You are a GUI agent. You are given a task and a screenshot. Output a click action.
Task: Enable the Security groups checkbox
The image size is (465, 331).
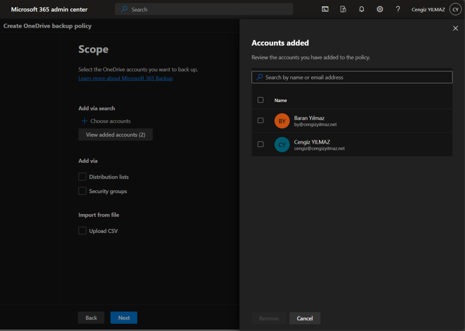[x=82, y=191]
